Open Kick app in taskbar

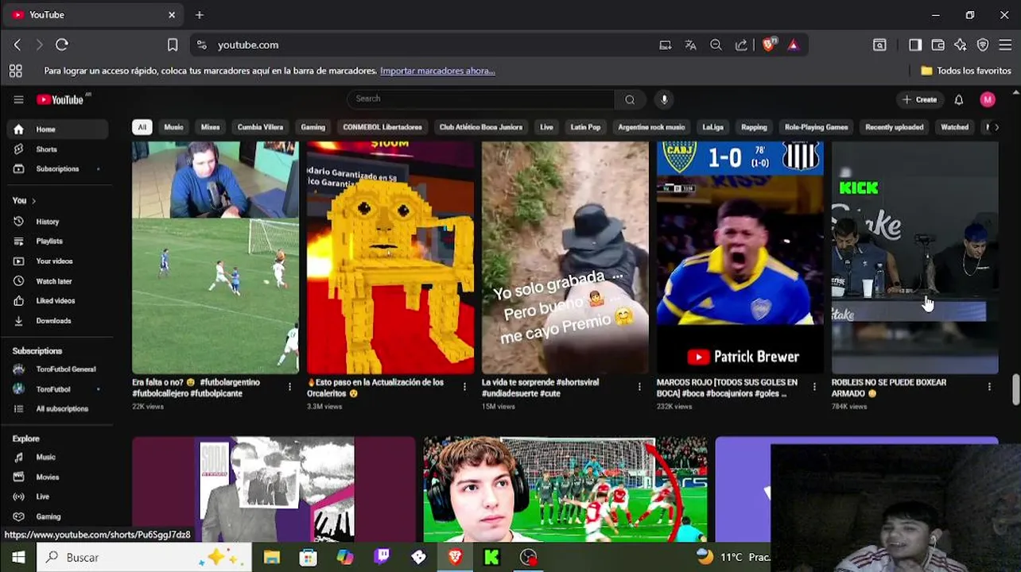tap(491, 558)
